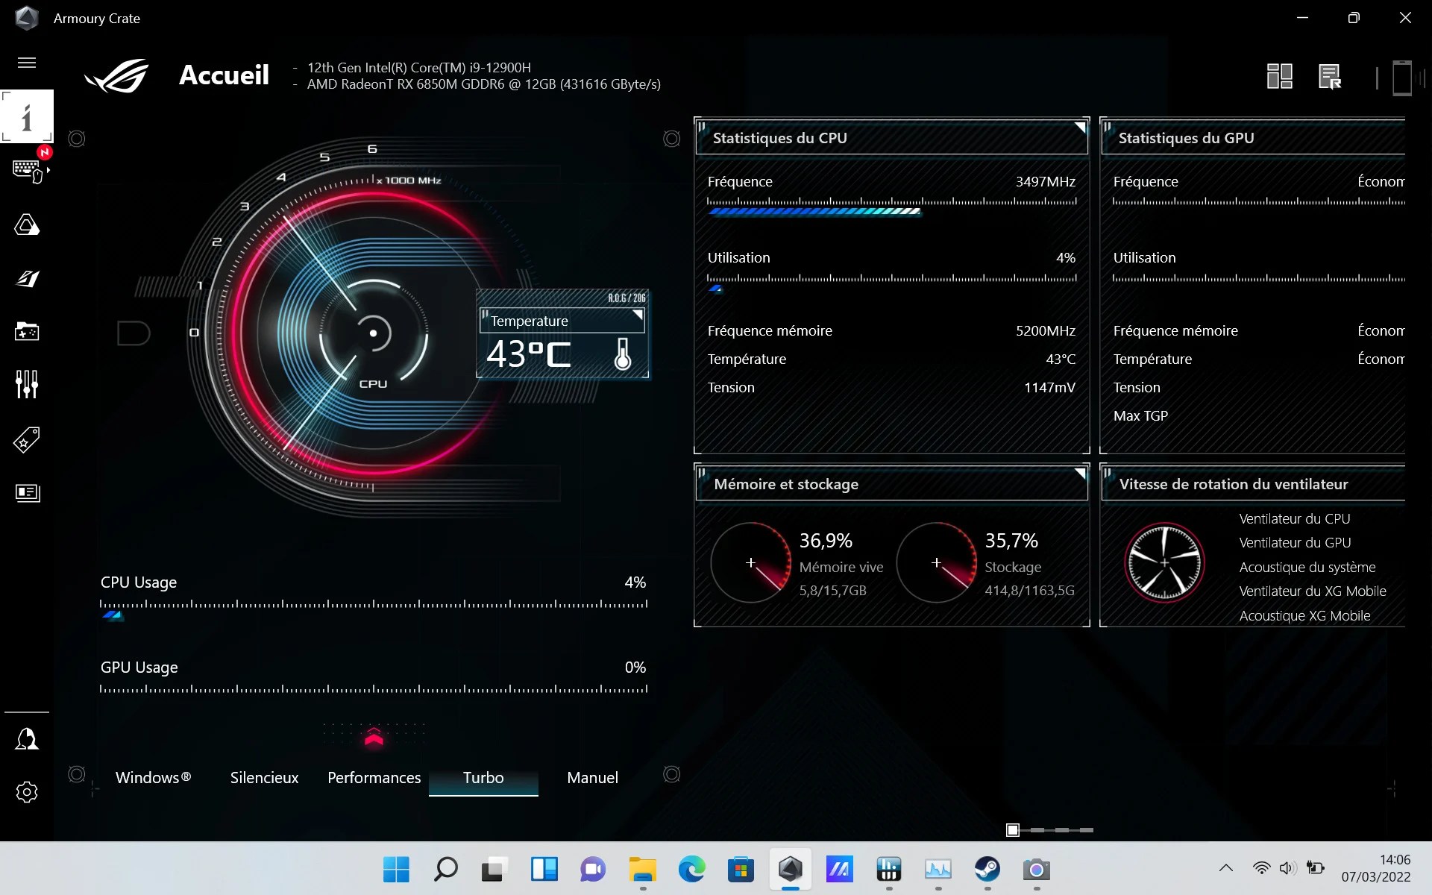Click the Acoustique du système label
Image resolution: width=1432 pixels, height=895 pixels.
[x=1307, y=567]
